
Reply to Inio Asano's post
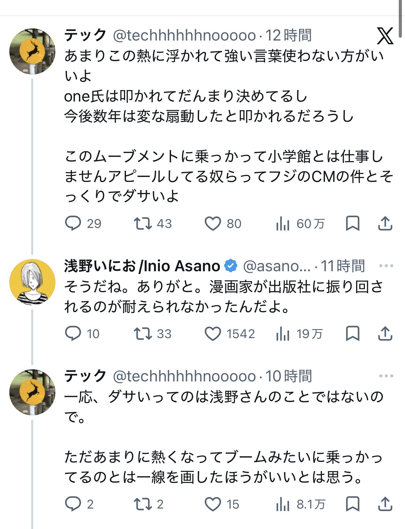coord(73,334)
